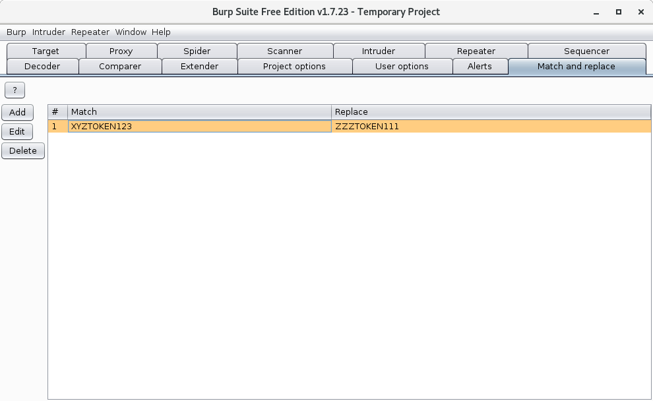Viewport: 653px width, 401px height.
Task: Select row number 1 cell
Action: coord(58,126)
